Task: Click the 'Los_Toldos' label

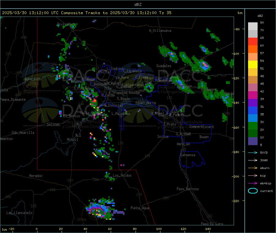Action: click(122, 175)
